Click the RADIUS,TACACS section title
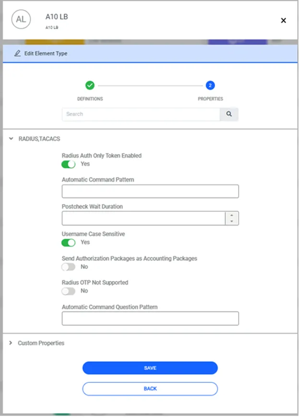Screen dimensions: 299x417 click(x=39, y=139)
